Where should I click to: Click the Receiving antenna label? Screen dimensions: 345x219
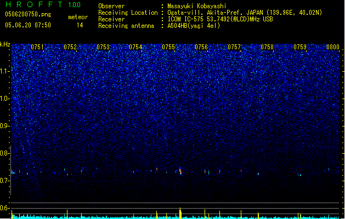point(126,26)
